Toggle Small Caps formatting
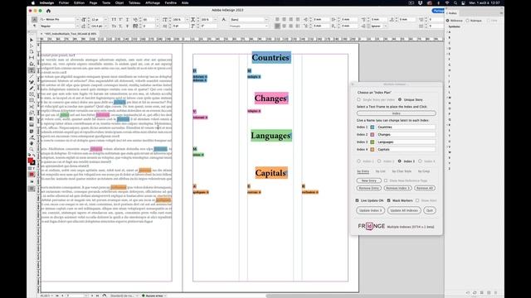This screenshot has width=531, height=298. point(114,26)
